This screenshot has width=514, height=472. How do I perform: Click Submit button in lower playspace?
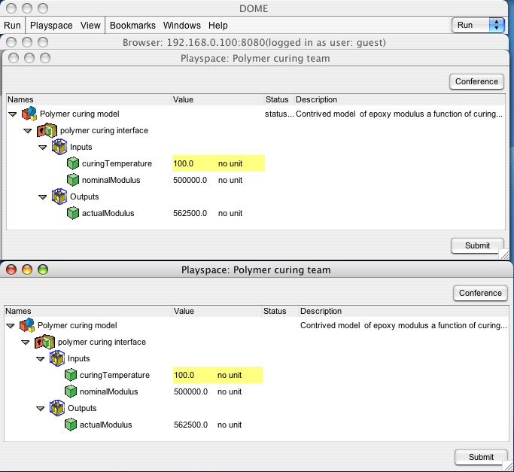[481, 457]
